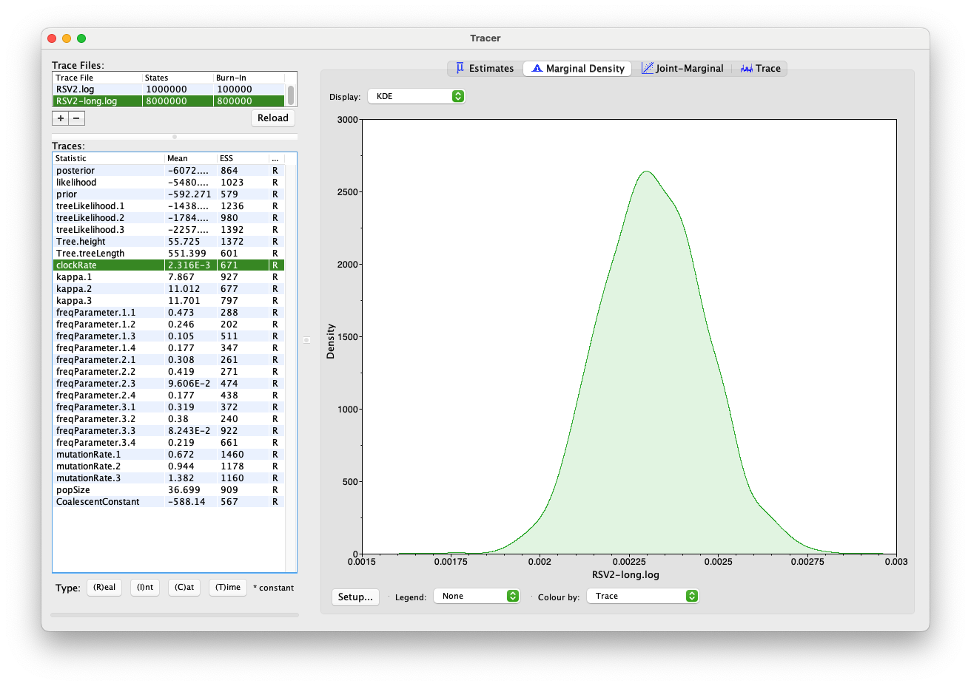The height and width of the screenshot is (686, 971).
Task: Select the clockRate row
Action: pyautogui.click(x=169, y=265)
